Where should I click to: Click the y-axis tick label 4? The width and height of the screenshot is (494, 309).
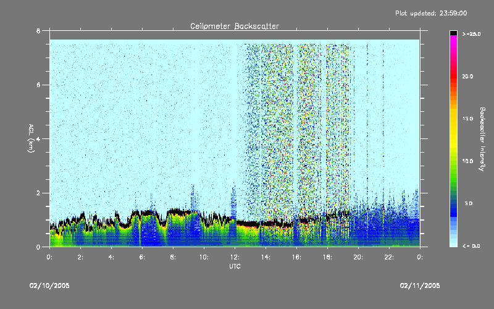click(x=38, y=139)
